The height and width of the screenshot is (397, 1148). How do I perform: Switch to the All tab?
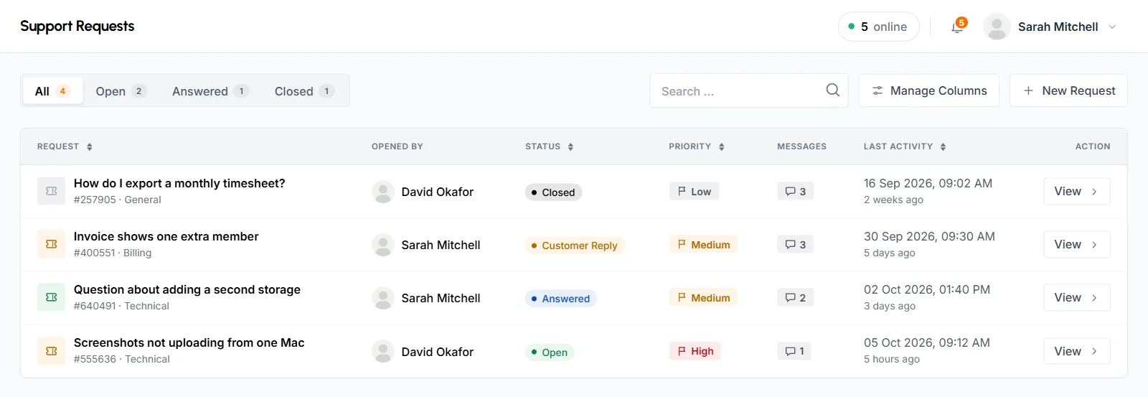click(x=52, y=91)
